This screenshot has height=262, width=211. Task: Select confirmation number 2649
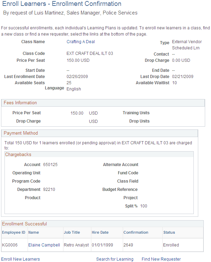click(x=128, y=245)
